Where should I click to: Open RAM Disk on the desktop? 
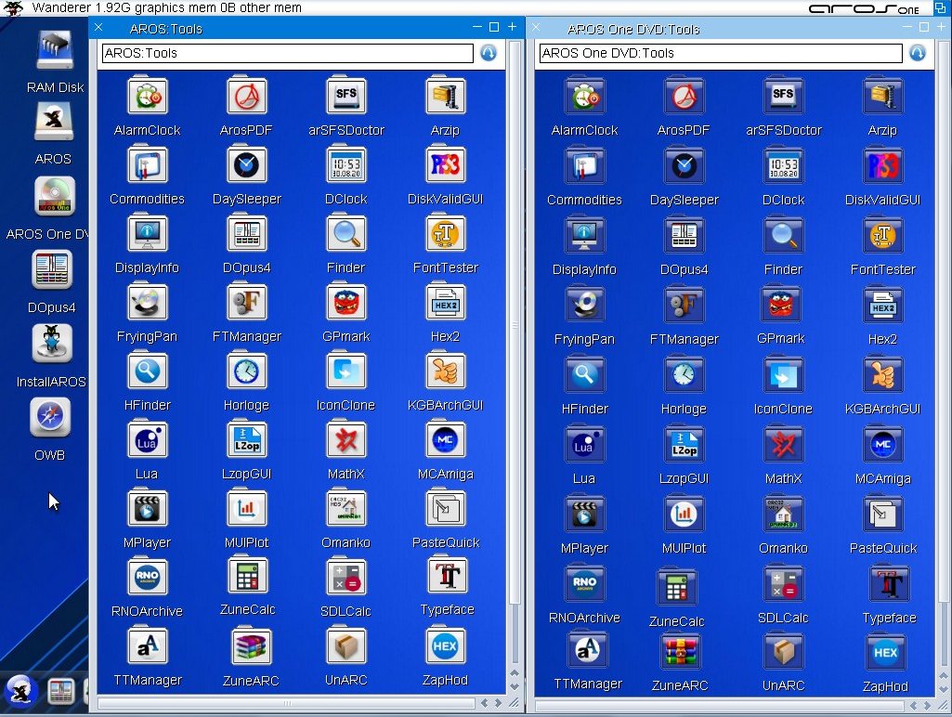(55, 50)
